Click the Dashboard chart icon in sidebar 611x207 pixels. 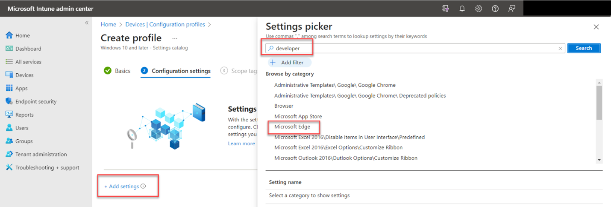point(9,49)
